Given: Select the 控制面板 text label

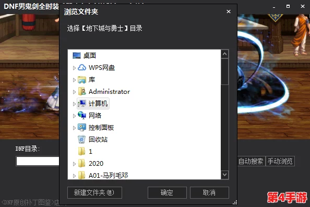Looking at the screenshot, I should 101,128.
